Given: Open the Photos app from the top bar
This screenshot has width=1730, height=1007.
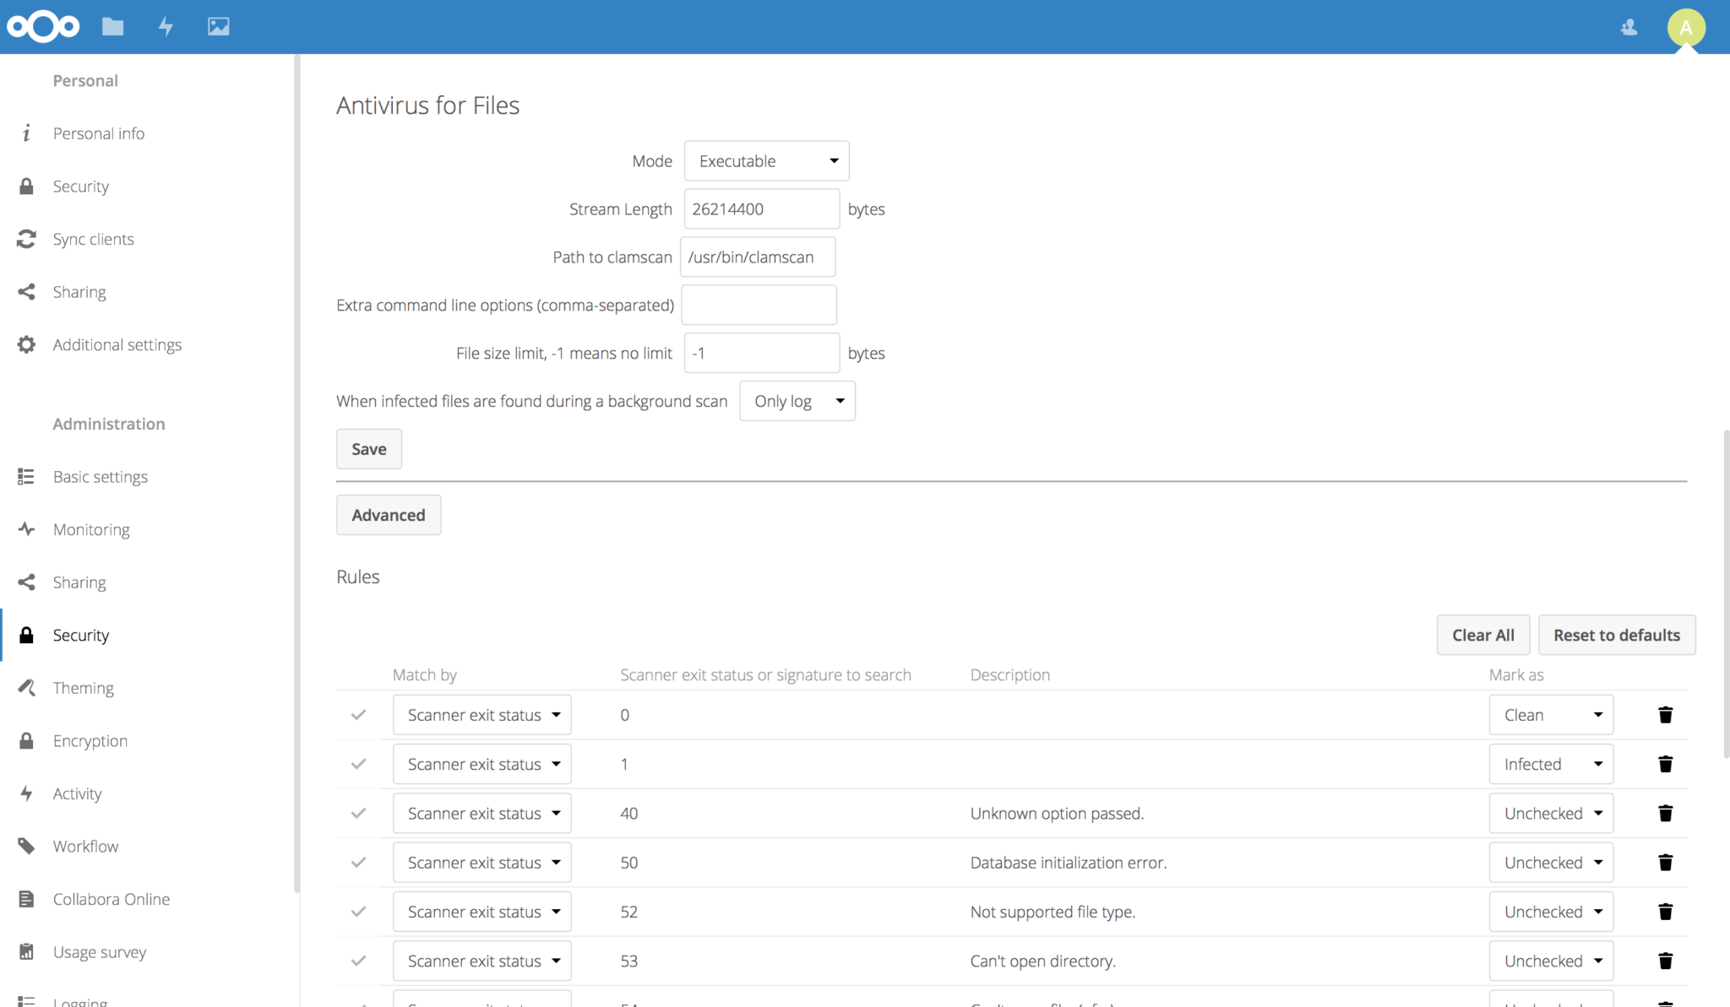Looking at the screenshot, I should (219, 26).
